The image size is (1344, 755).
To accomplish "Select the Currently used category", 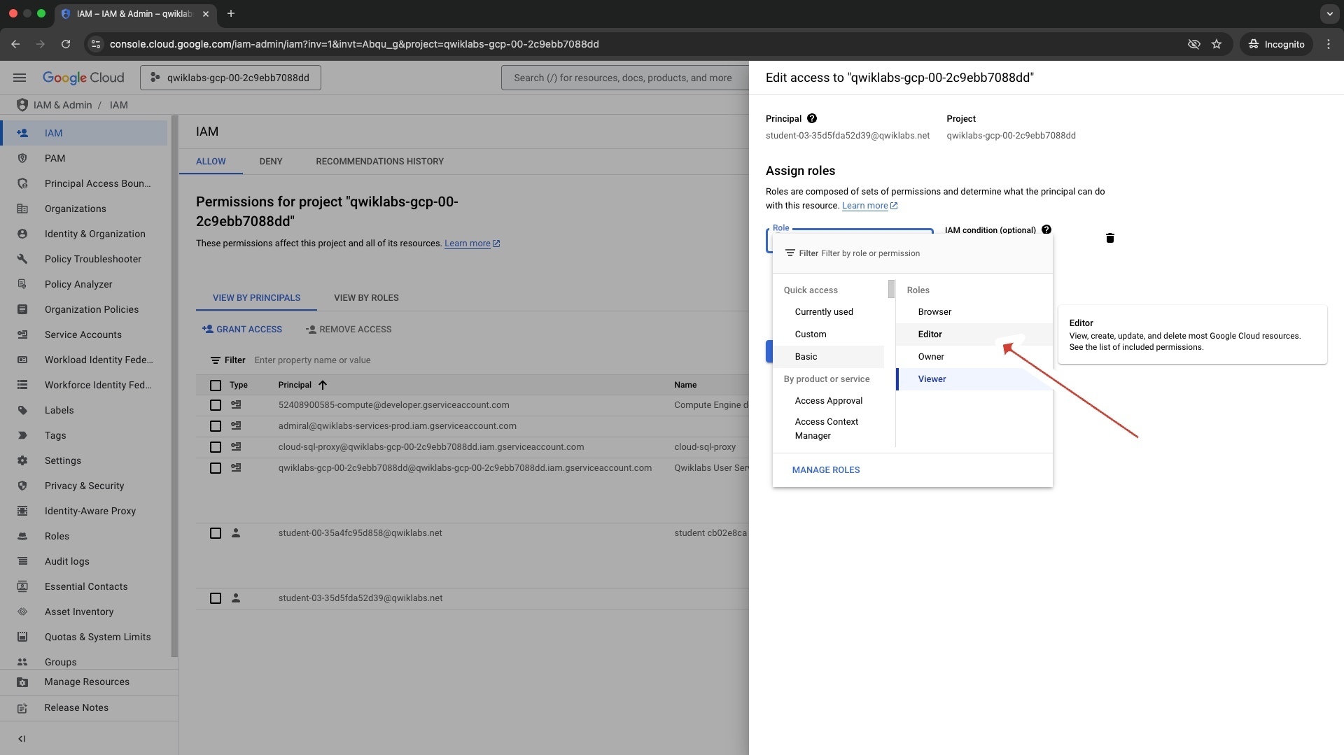I will (x=828, y=312).
